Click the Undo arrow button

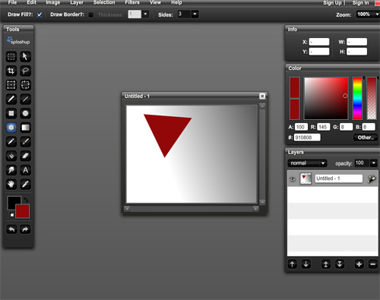tap(11, 229)
